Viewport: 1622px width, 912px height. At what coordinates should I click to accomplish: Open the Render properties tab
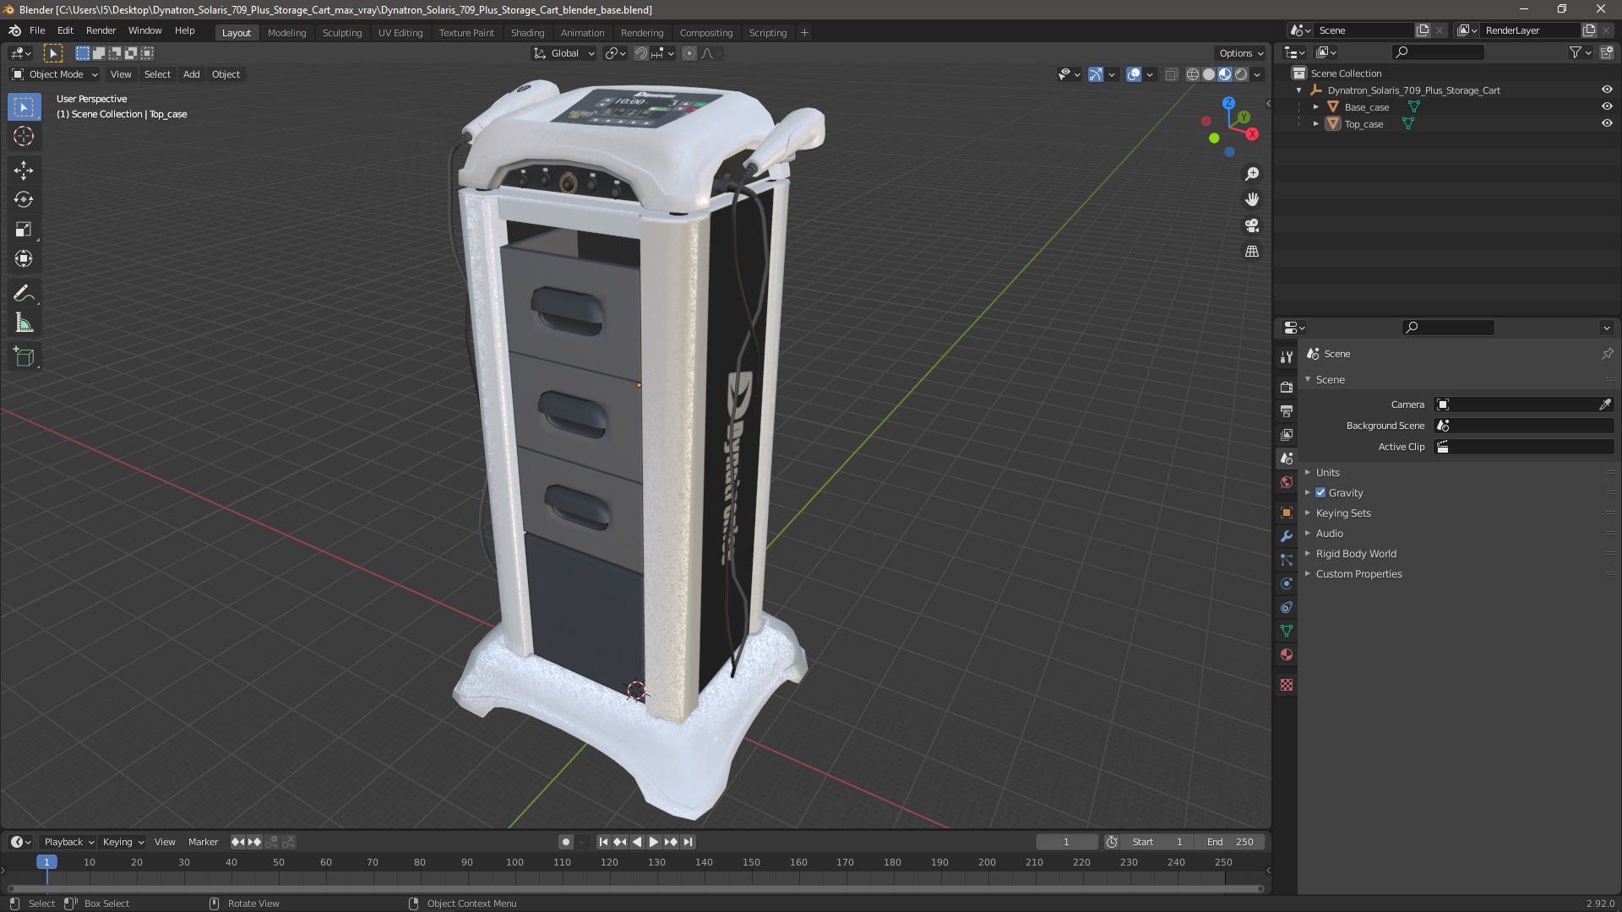1287,387
